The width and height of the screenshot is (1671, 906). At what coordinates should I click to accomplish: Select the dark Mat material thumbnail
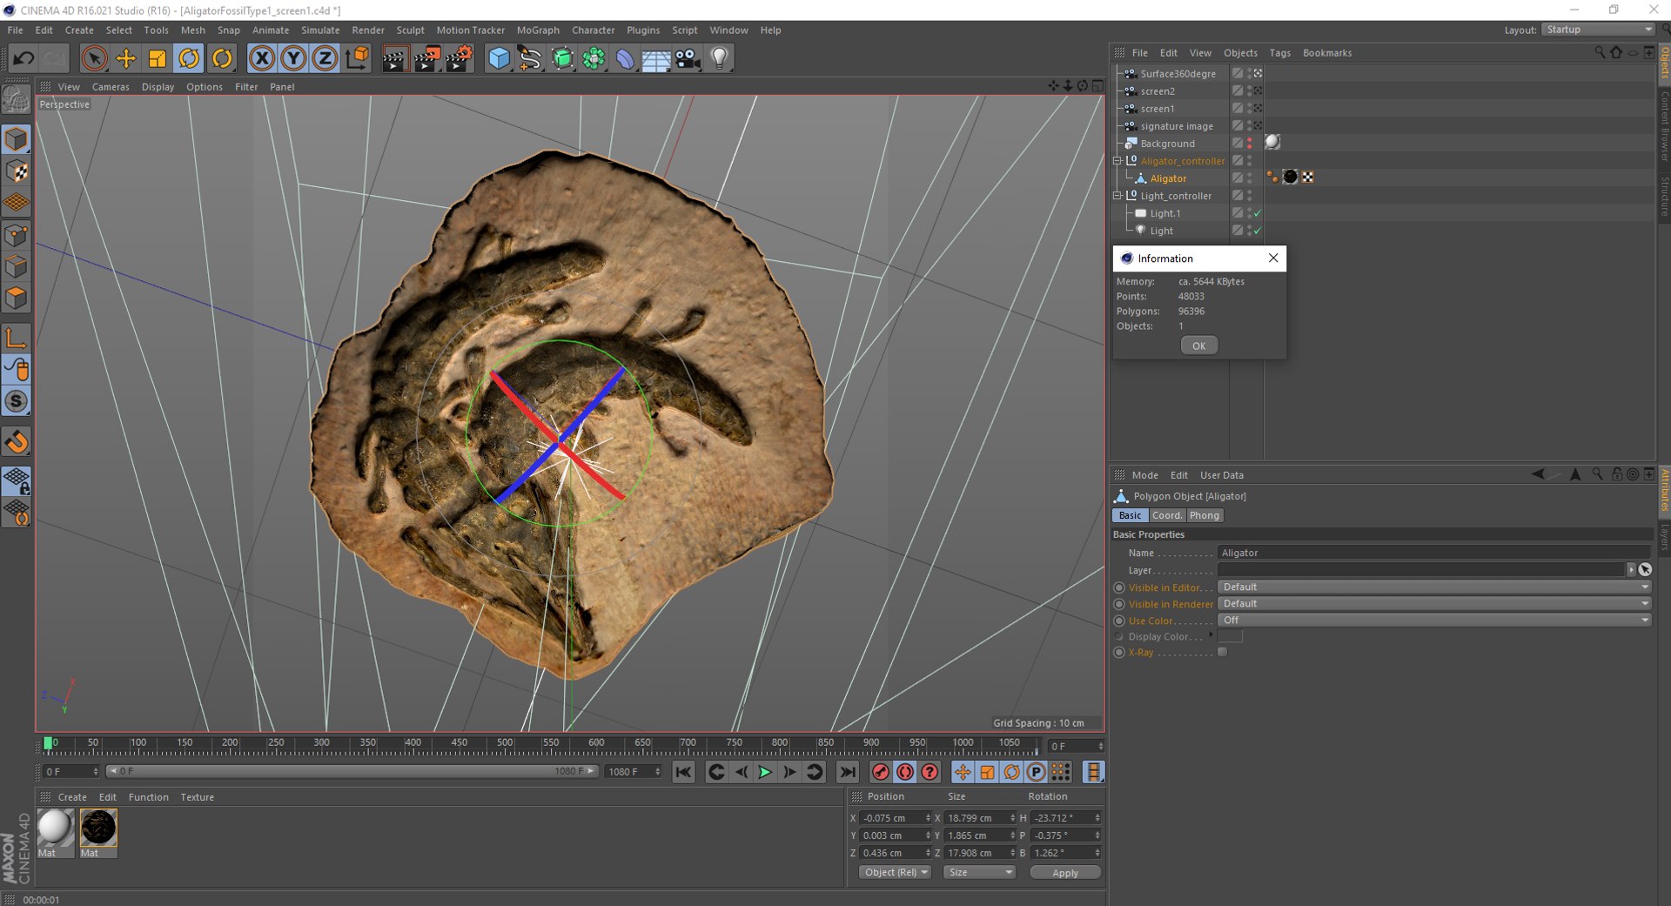[98, 828]
